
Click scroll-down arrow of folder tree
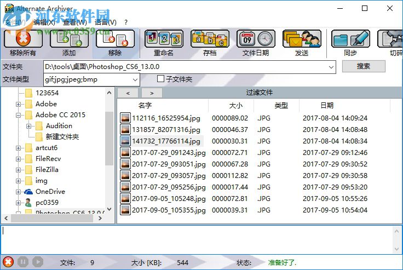click(109, 209)
